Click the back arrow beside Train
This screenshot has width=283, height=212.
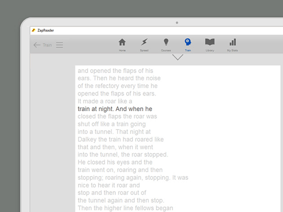pyautogui.click(x=37, y=45)
